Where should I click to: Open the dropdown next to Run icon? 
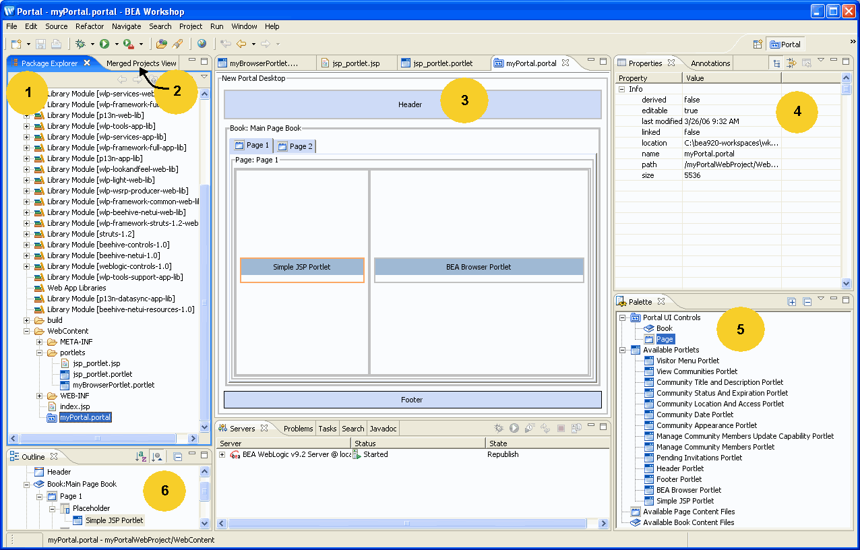(x=117, y=44)
